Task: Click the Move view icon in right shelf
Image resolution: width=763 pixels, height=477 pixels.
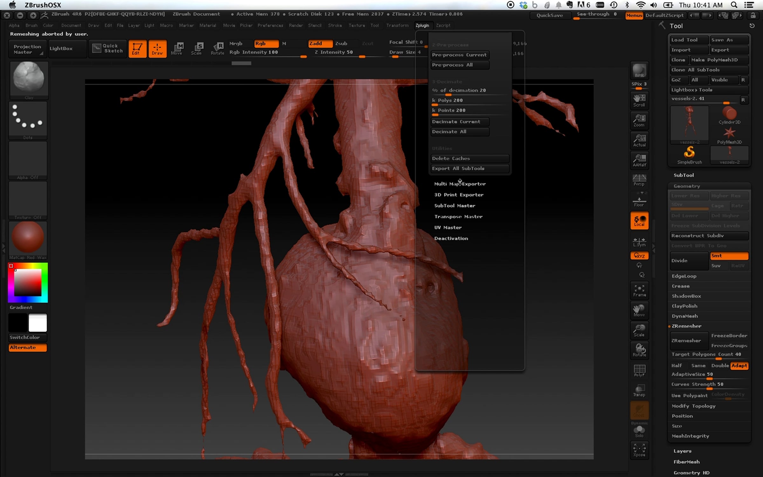Action: pyautogui.click(x=639, y=311)
